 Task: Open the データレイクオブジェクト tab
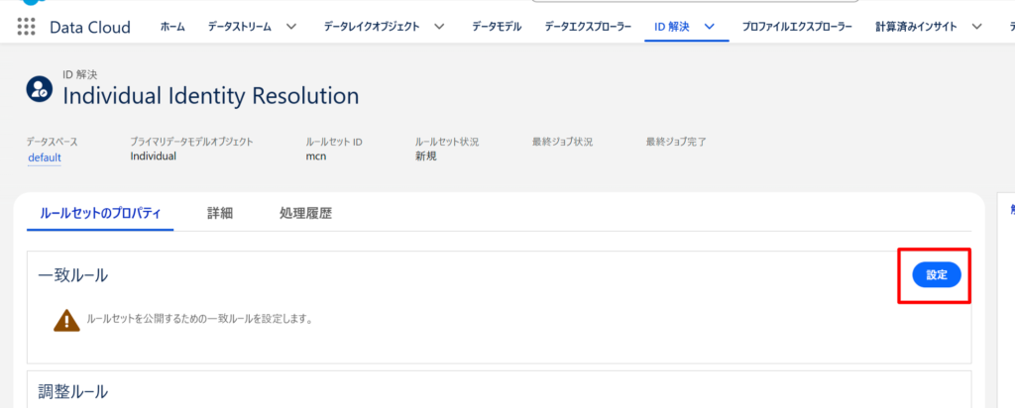[x=372, y=27]
